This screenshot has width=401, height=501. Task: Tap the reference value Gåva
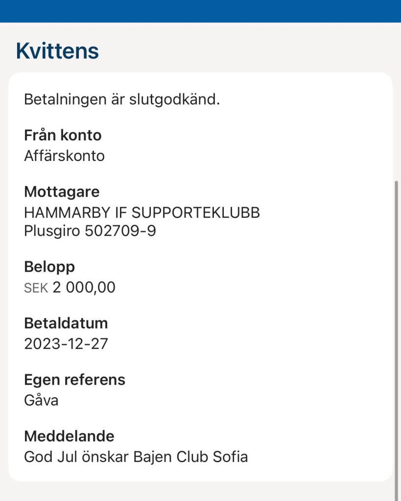41,401
